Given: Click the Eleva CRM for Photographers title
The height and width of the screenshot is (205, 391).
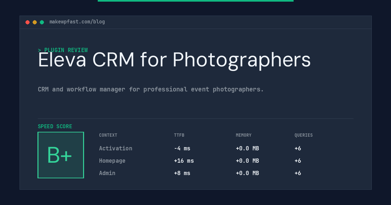Looking at the screenshot, I should (174, 60).
